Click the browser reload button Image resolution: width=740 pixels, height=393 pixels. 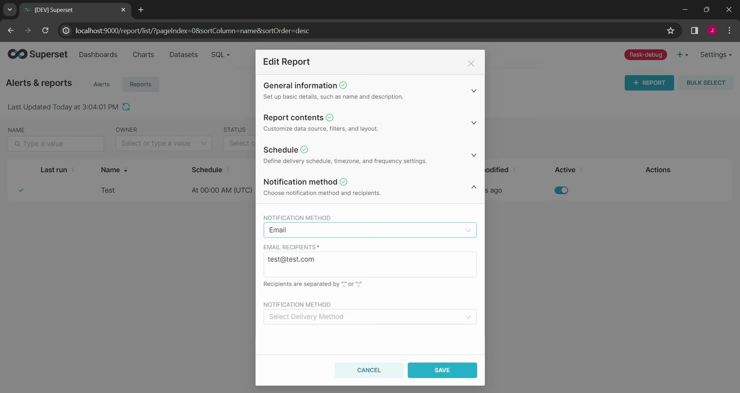coord(45,31)
